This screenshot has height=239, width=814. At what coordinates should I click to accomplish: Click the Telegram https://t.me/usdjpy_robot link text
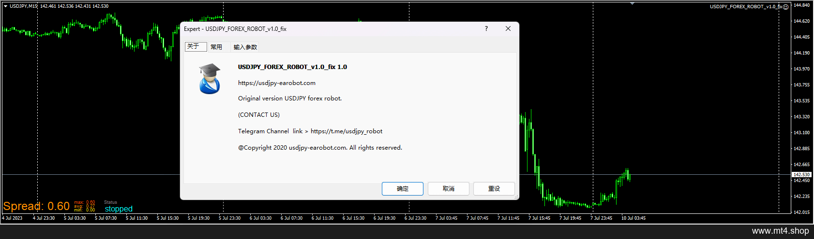pos(347,131)
